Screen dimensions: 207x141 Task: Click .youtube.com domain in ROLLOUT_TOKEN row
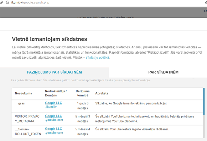coord(54,133)
